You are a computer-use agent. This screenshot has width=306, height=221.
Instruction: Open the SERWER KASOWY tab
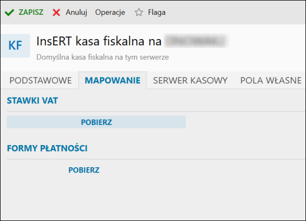tap(190, 81)
